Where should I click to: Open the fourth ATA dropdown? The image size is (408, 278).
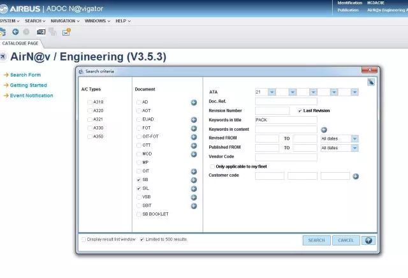coord(334,92)
